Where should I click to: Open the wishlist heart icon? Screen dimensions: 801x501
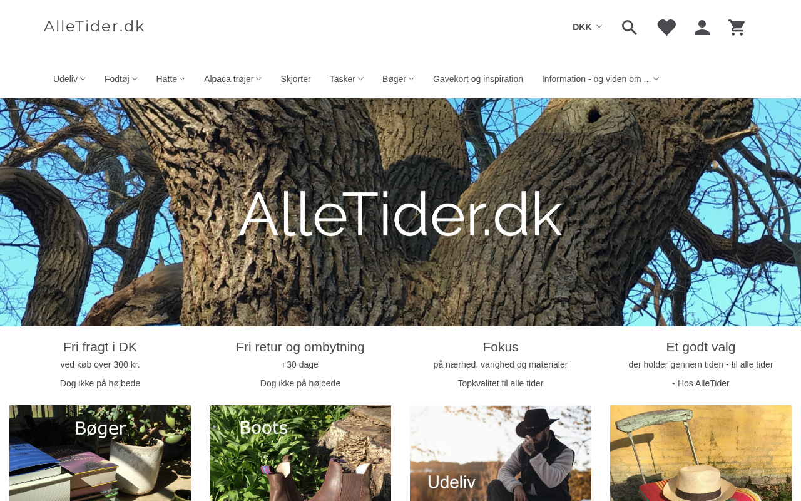pos(666,28)
